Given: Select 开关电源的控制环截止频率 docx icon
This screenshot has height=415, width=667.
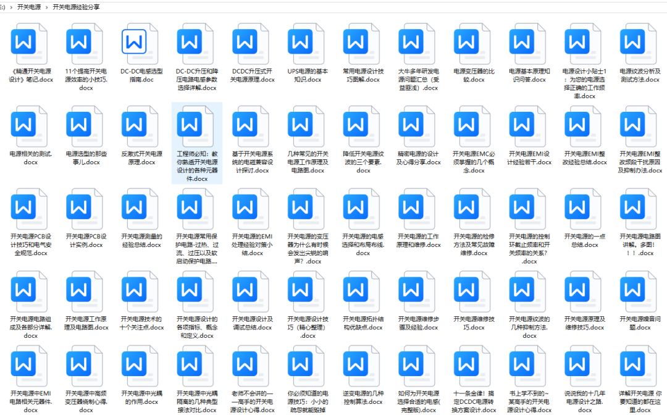Looking at the screenshot, I should [x=527, y=209].
